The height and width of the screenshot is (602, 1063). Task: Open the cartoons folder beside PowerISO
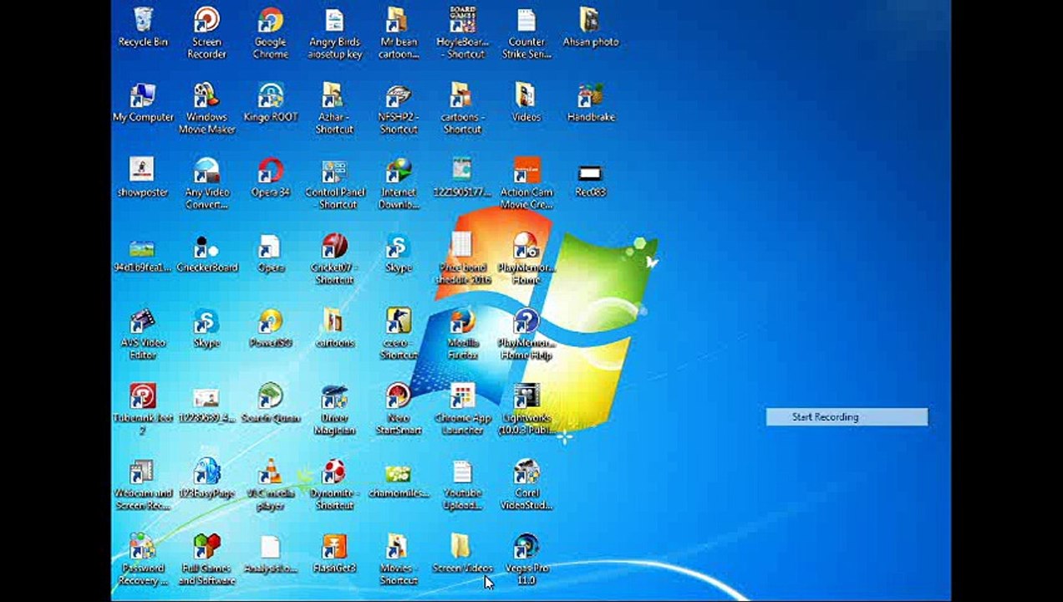click(x=334, y=329)
